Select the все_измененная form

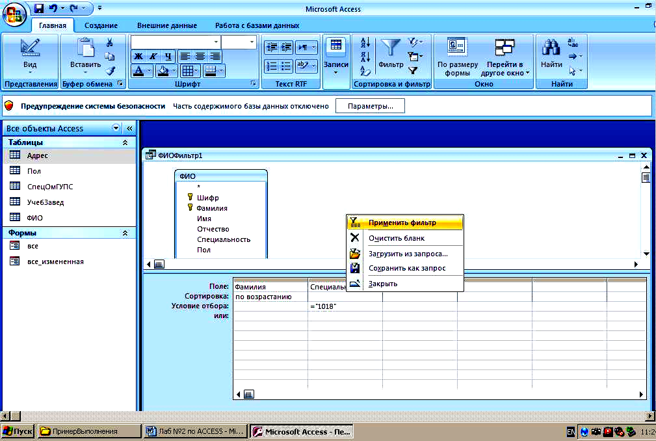(70, 261)
